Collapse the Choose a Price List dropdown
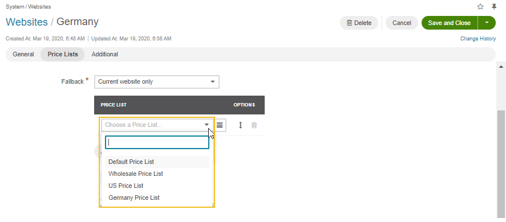 [x=157, y=125]
